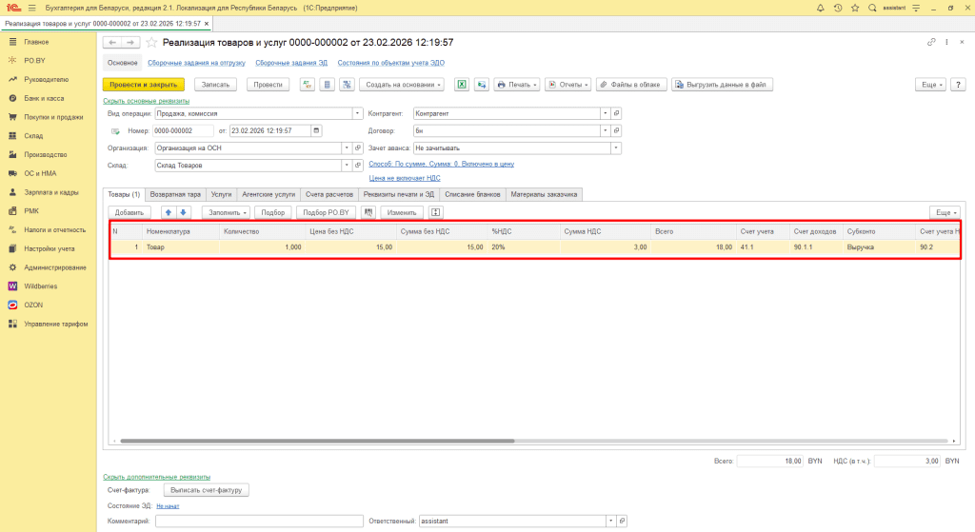Click into the Комментарий input field
975x532 pixels.
point(259,522)
